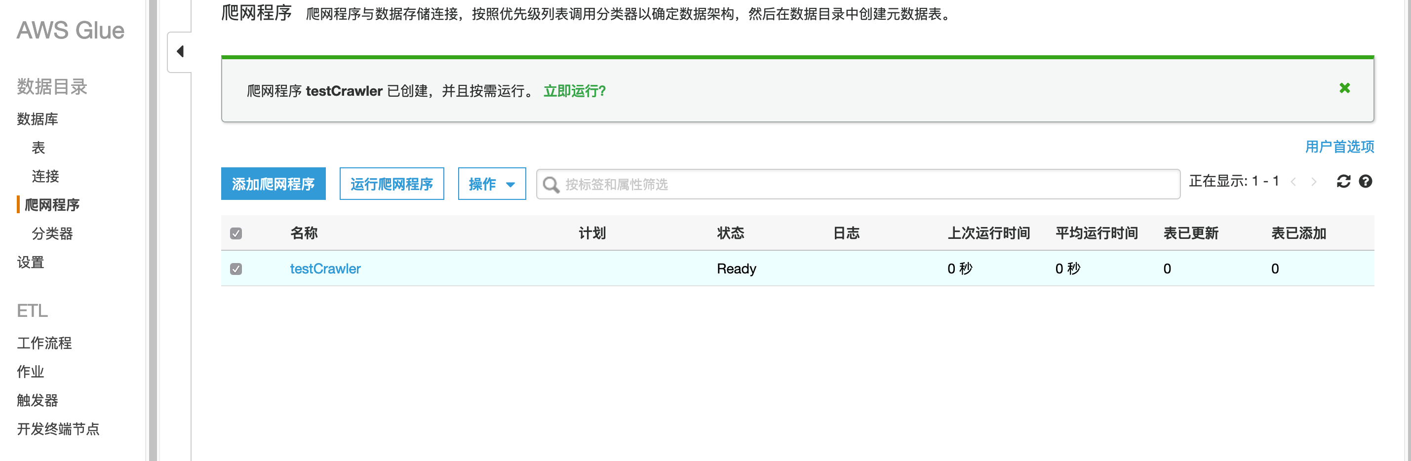Uncheck the testCrawler row checkbox
Image resolution: width=1411 pixels, height=461 pixels.
click(236, 269)
